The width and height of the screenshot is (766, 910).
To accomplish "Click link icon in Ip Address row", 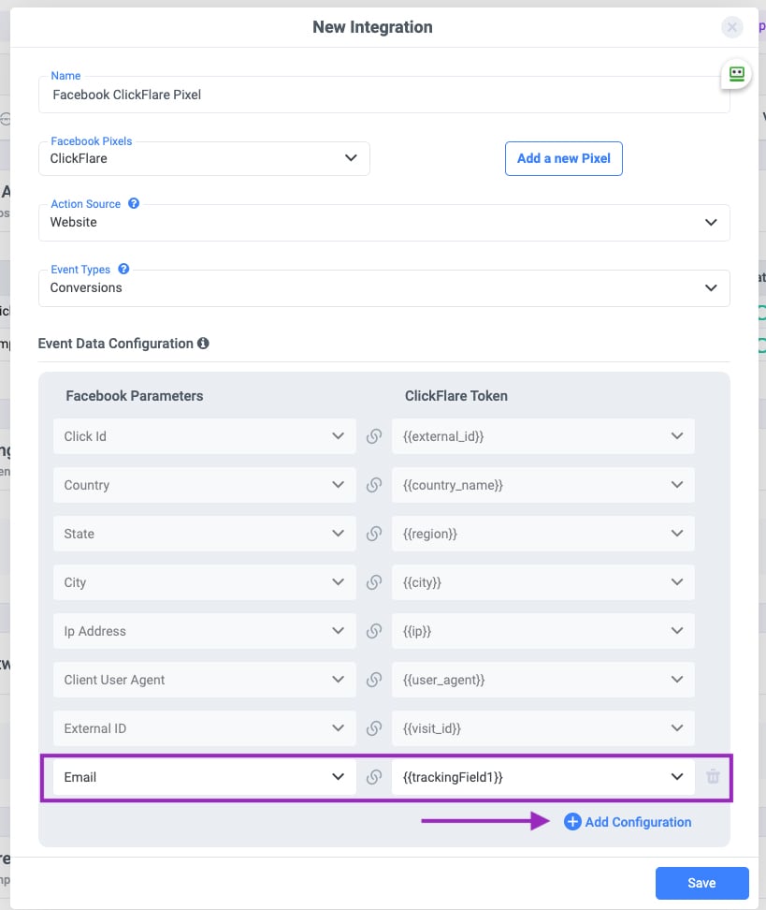I will tap(374, 631).
